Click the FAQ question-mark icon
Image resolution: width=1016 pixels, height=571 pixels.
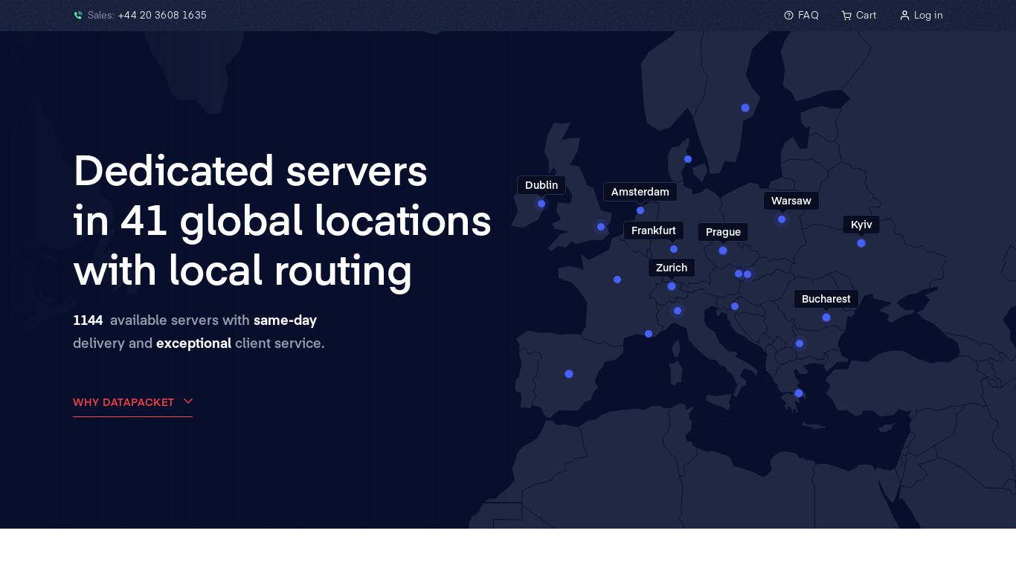pyautogui.click(x=788, y=16)
